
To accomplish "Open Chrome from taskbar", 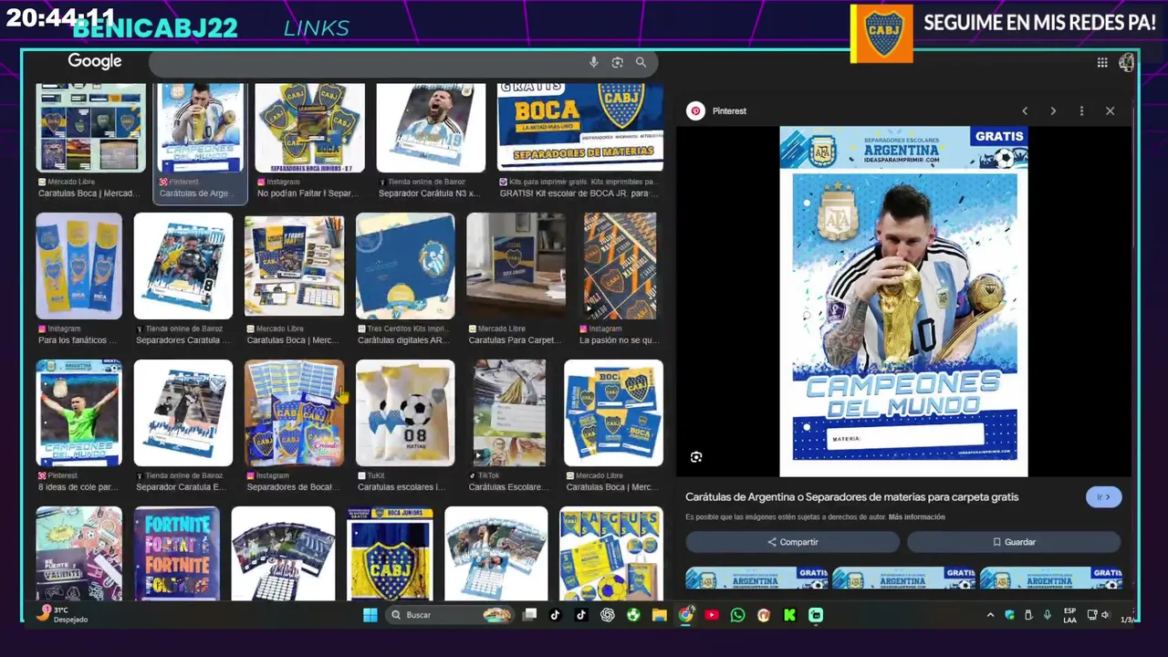I will pyautogui.click(x=685, y=615).
